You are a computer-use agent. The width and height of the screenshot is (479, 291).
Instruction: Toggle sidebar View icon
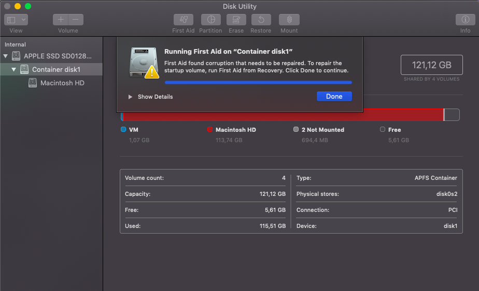click(11, 20)
